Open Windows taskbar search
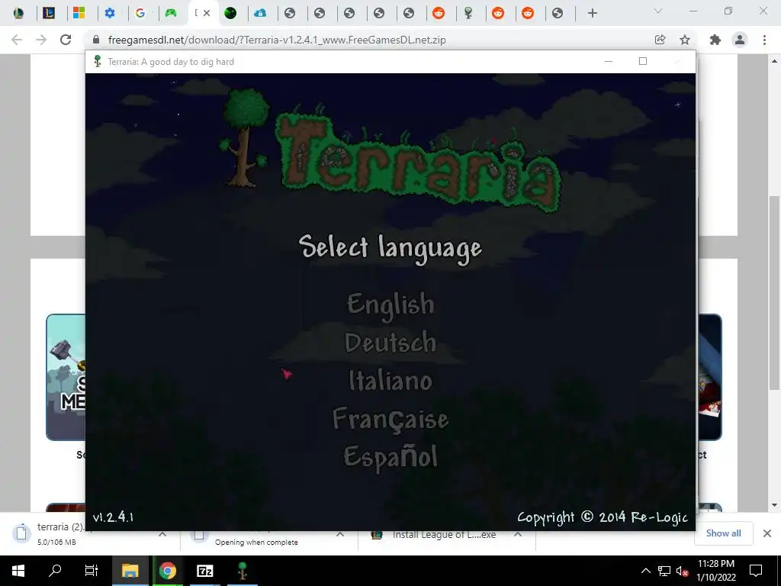The image size is (781, 586). click(55, 571)
